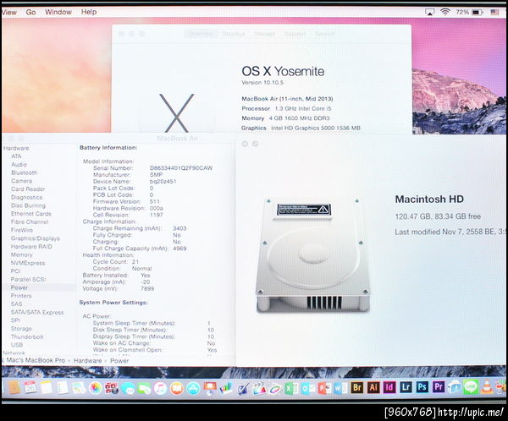This screenshot has height=421, width=508.
Task: Launch Adobe InDesign from the Dock
Action: [x=389, y=387]
